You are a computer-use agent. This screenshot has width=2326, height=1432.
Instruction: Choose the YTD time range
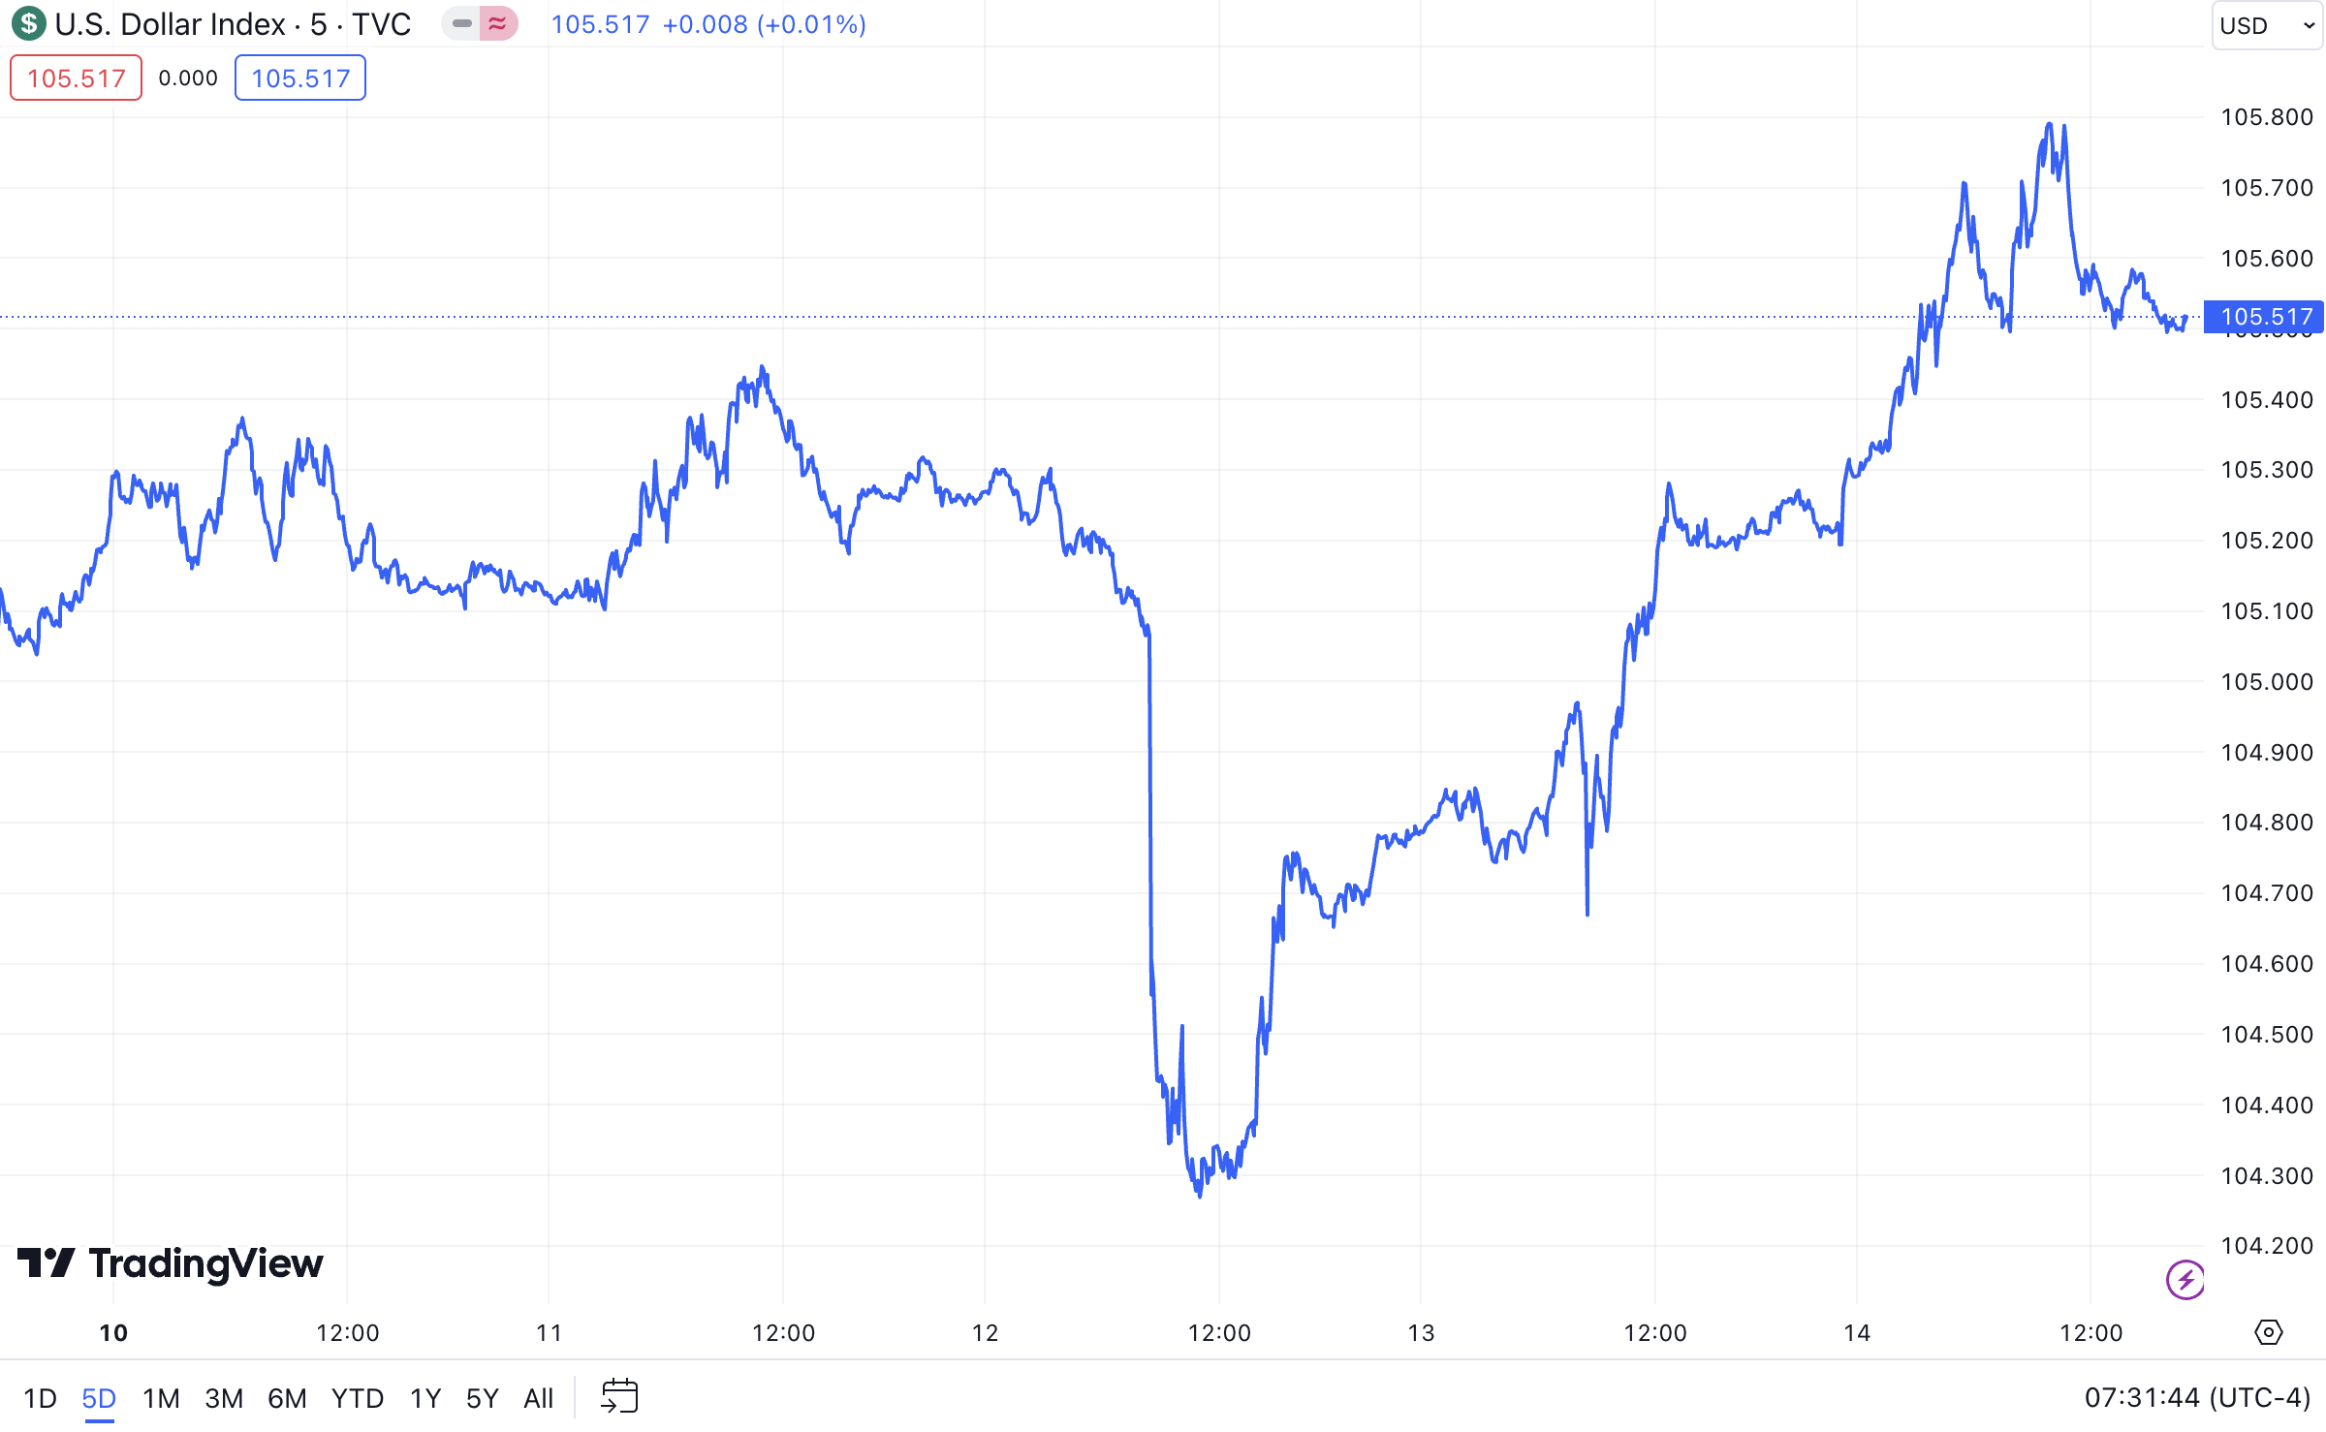[x=358, y=1398]
